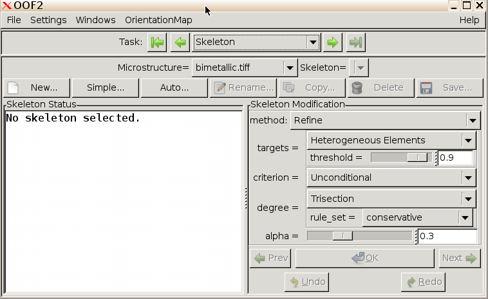This screenshot has height=299, width=488.
Task: Go to the first task page arrow
Action: pyautogui.click(x=156, y=42)
